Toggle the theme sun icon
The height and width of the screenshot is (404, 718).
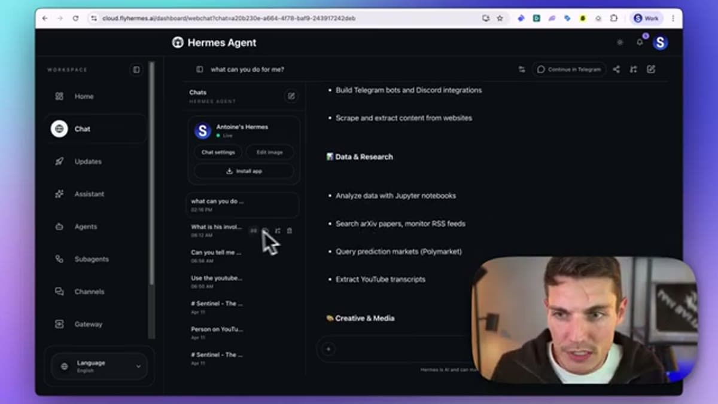coord(620,42)
